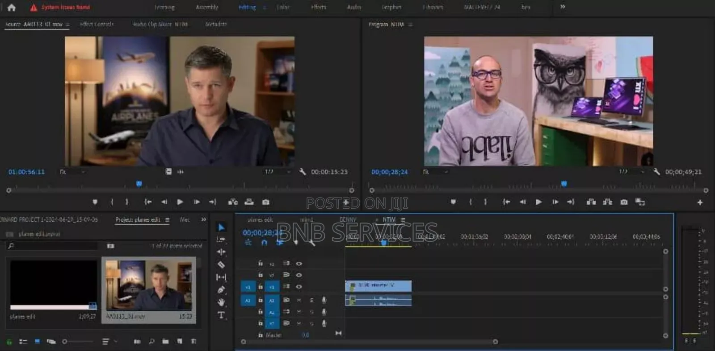The width and height of the screenshot is (715, 351).
Task: Open the Source panel menu icon
Action: pyautogui.click(x=67, y=25)
